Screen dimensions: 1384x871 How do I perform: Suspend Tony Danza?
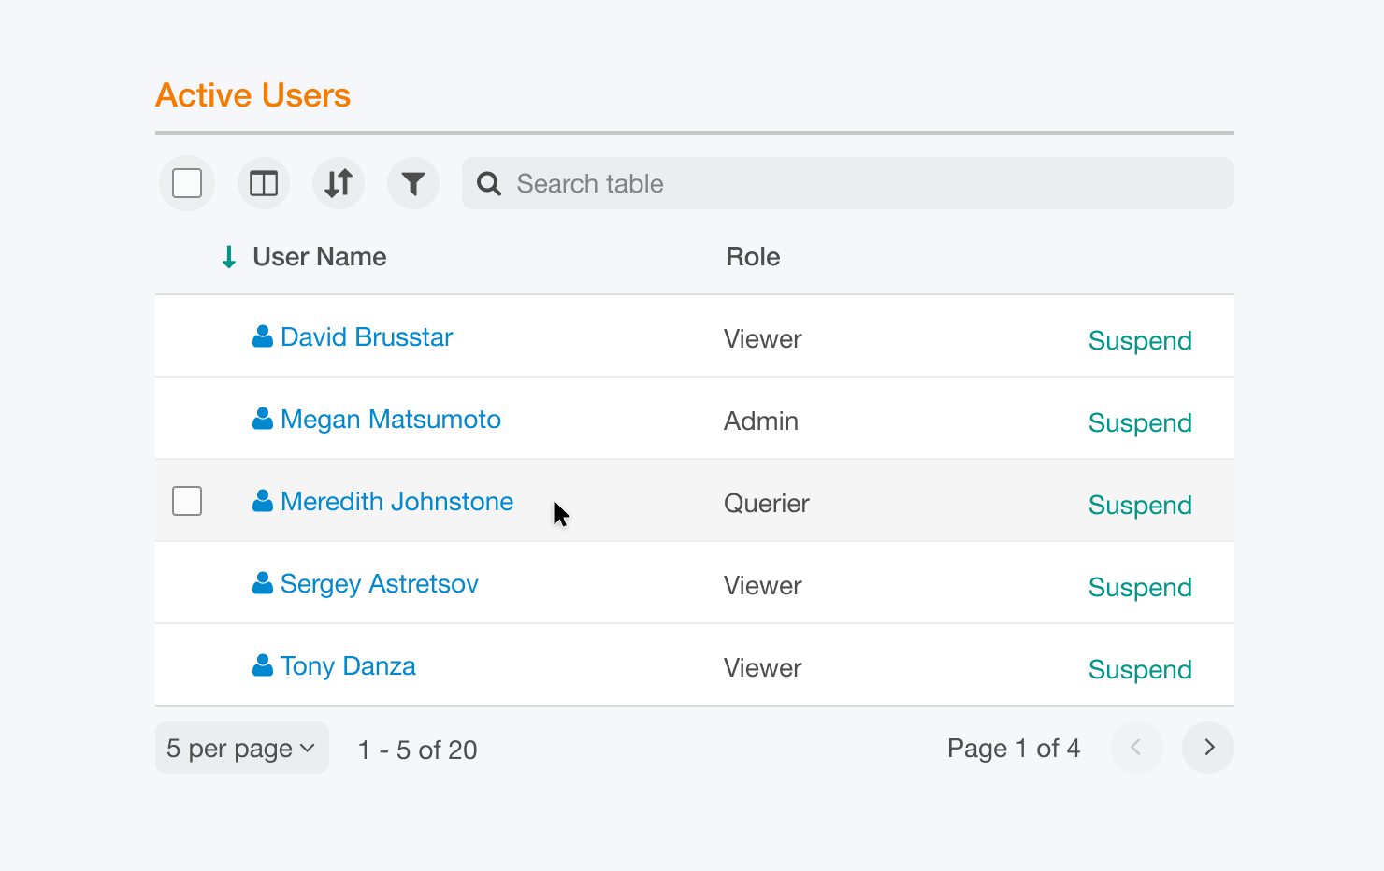[x=1140, y=669]
